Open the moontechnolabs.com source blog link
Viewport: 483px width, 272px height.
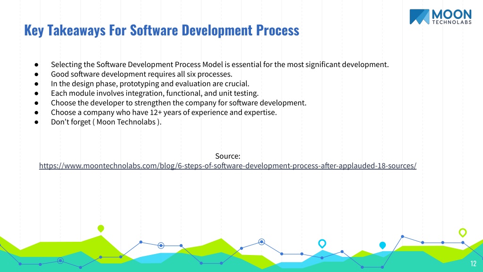(x=228, y=166)
